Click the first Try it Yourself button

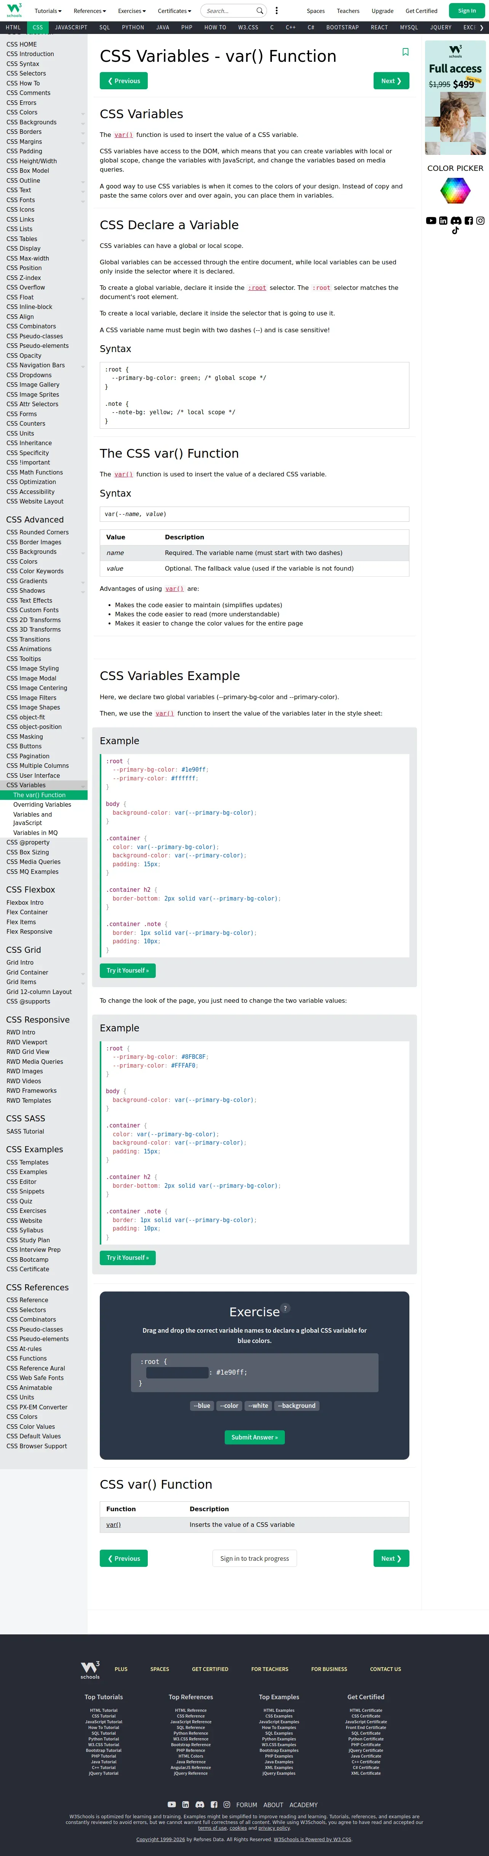(127, 970)
